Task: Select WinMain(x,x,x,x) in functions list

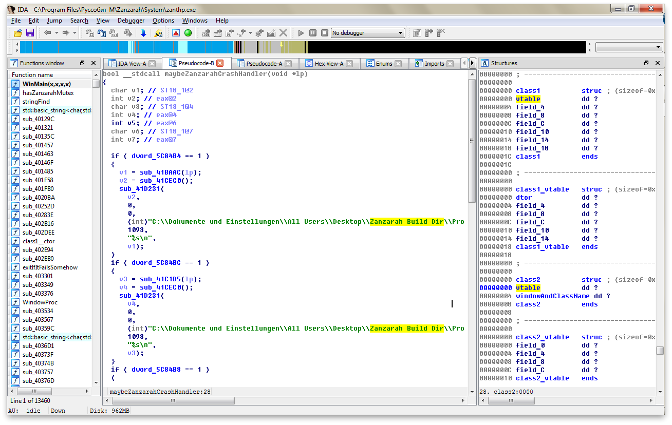Action: pyautogui.click(x=47, y=84)
